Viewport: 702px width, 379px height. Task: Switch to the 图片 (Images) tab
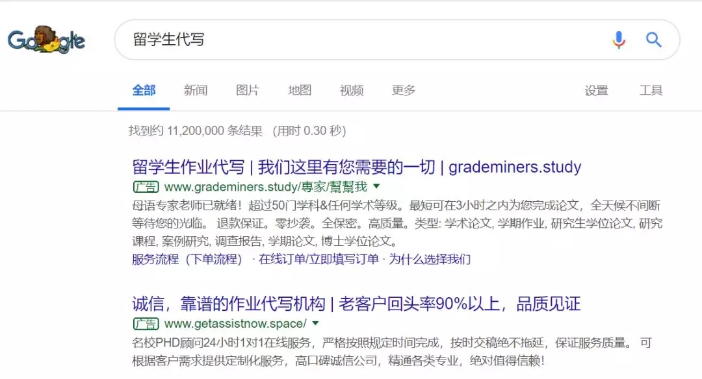[247, 91]
